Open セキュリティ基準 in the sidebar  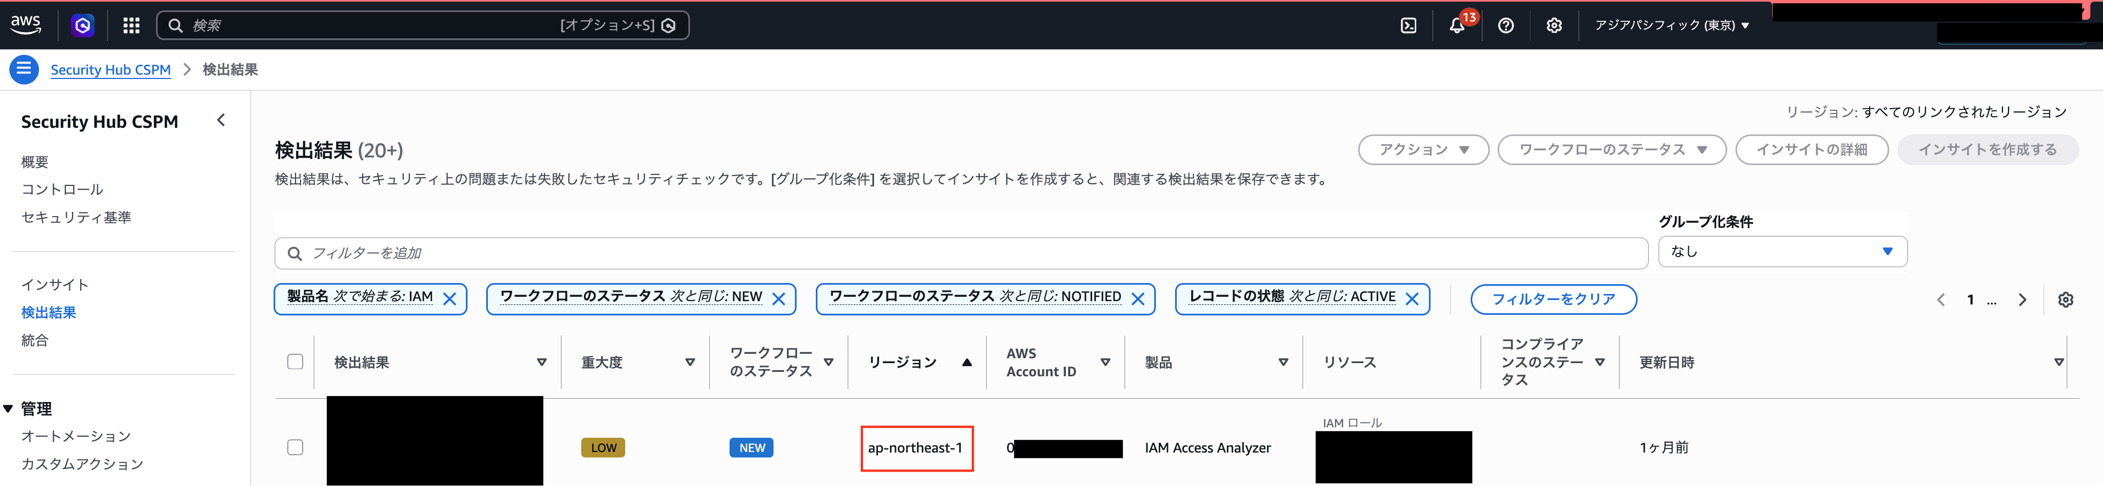pyautogui.click(x=76, y=217)
